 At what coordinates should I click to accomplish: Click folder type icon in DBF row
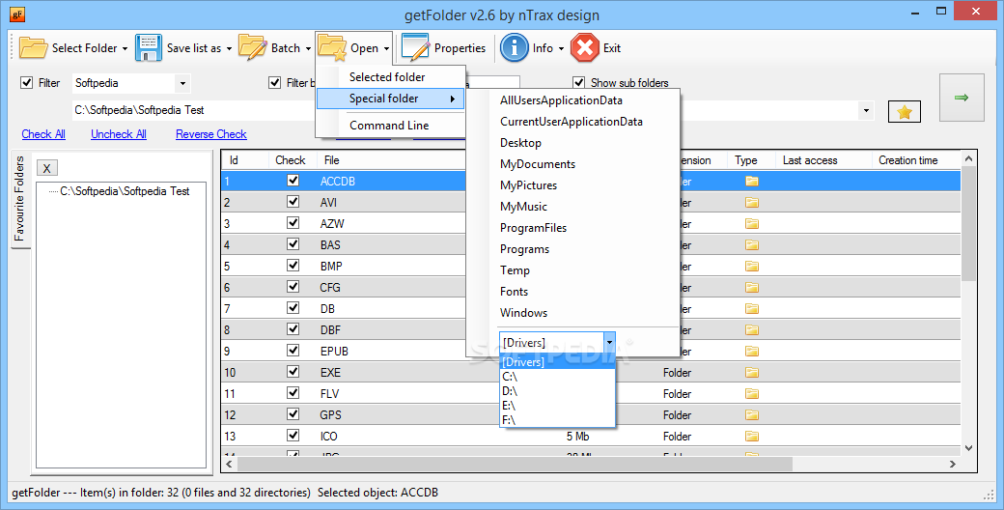pyautogui.click(x=752, y=330)
